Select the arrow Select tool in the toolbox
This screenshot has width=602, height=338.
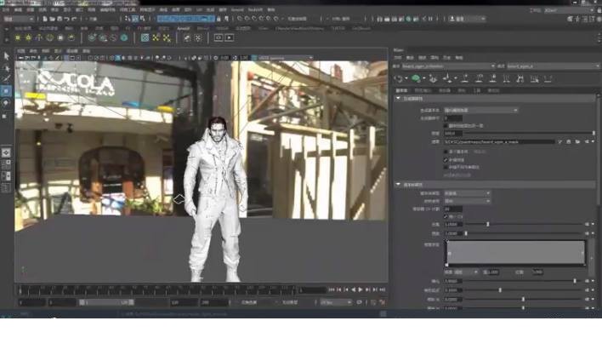[7, 56]
